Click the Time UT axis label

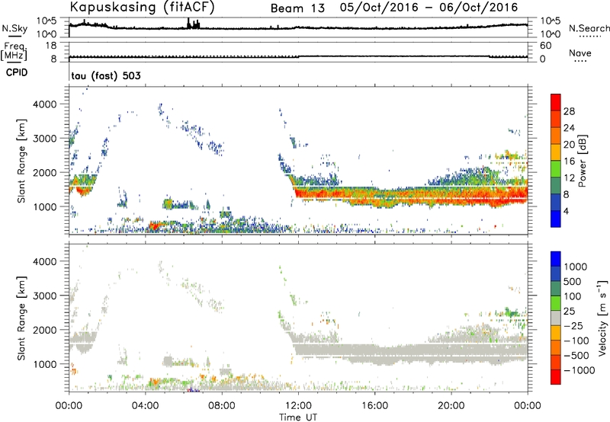(298, 417)
